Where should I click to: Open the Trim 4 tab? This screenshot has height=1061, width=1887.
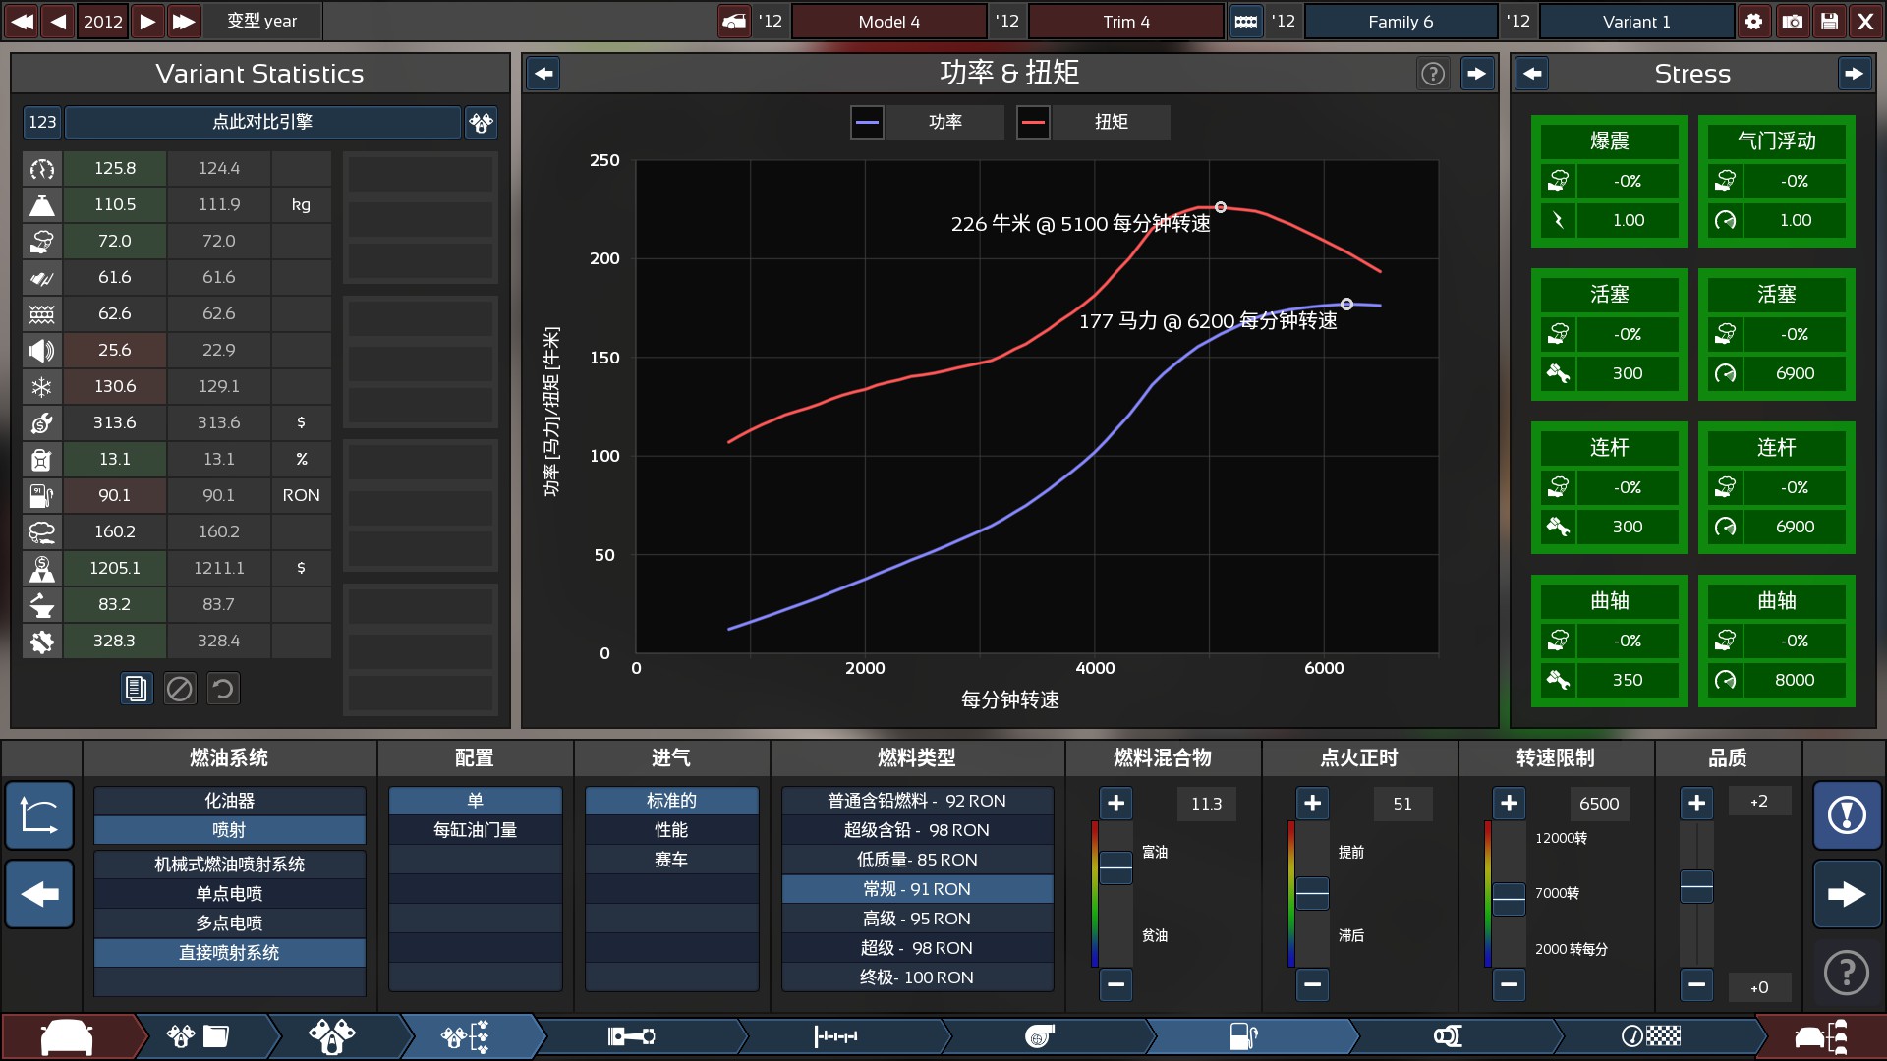(1125, 21)
